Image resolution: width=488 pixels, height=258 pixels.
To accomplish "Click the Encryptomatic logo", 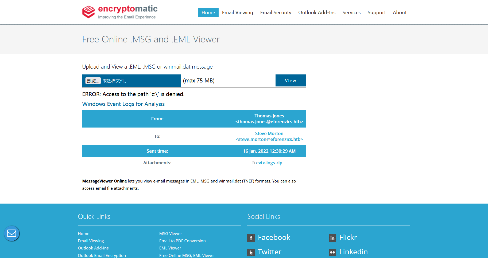I will pos(120,12).
